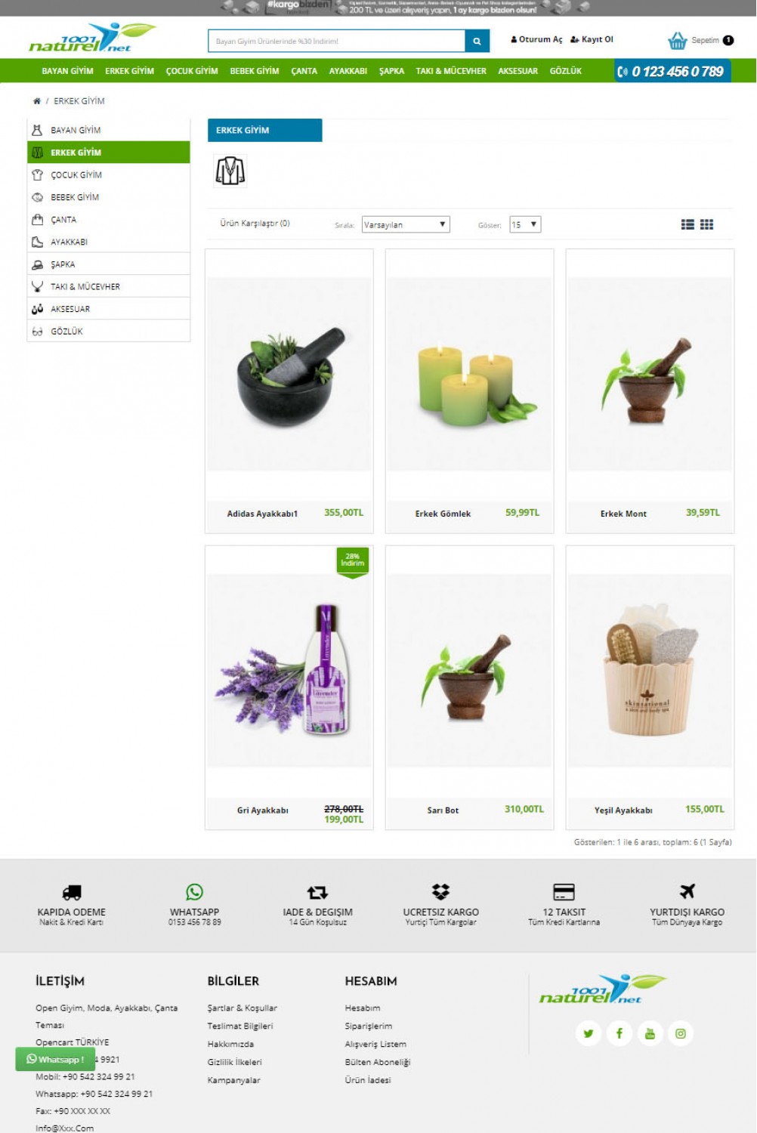Screen dimensions: 757x1133
Task: Open the Instagram social icon in footer
Action: 681,1033
